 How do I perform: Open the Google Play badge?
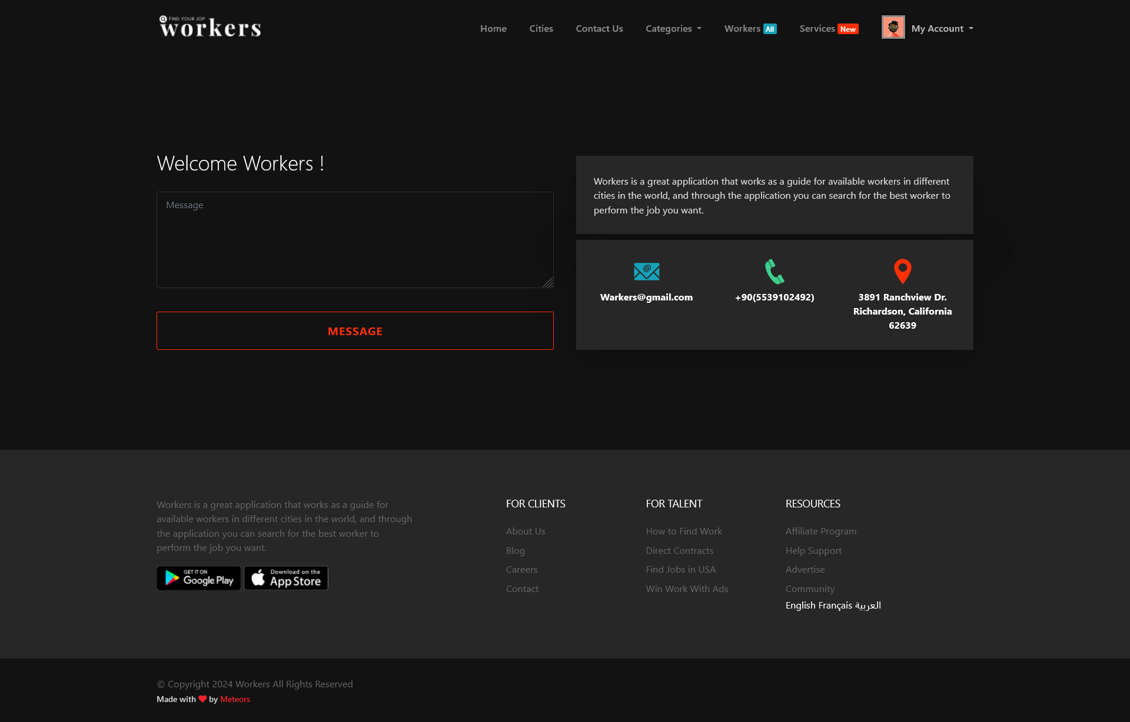[198, 578]
